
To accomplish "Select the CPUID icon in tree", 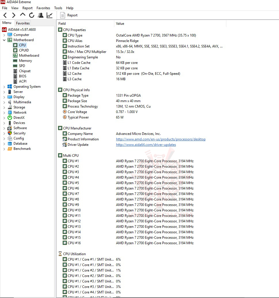I will pos(15,50).
